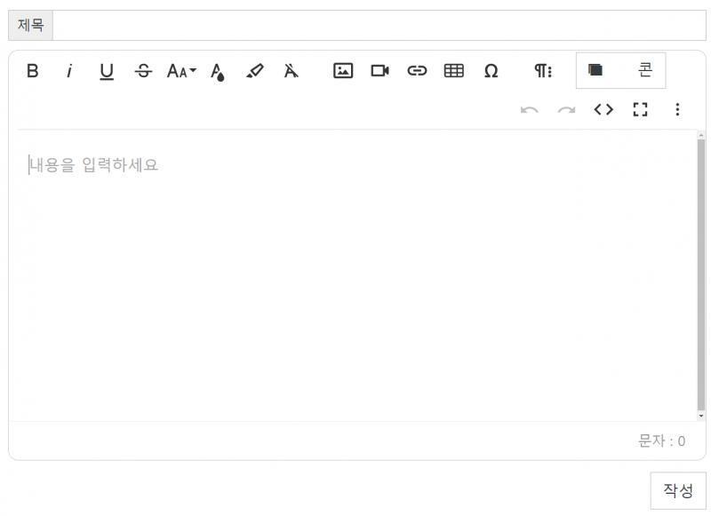Toggle underline formatting
This screenshot has height=516, width=711.
107,71
